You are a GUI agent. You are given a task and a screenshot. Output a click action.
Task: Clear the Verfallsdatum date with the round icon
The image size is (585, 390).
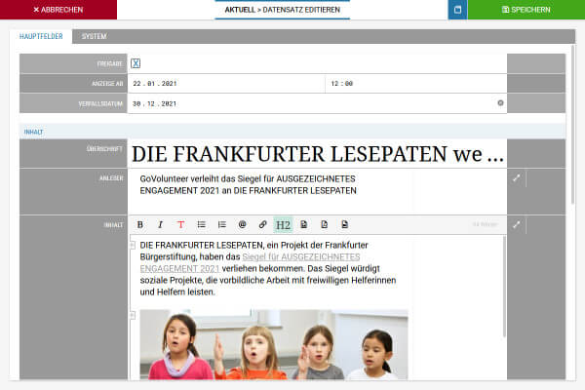[x=501, y=103]
